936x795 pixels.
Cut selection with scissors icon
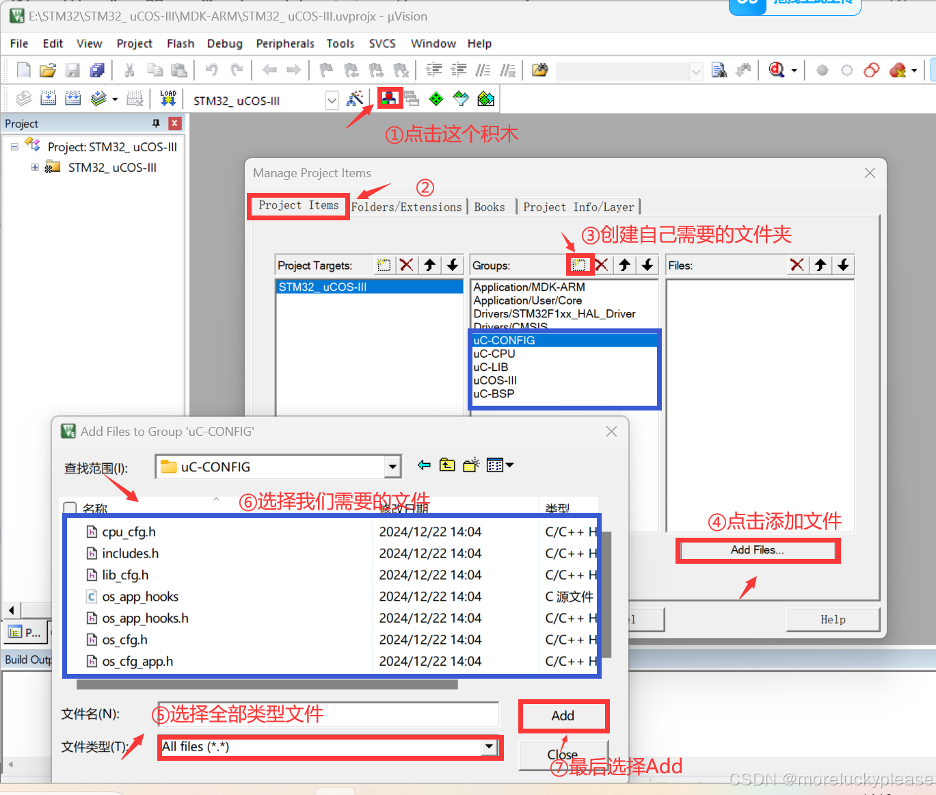129,70
